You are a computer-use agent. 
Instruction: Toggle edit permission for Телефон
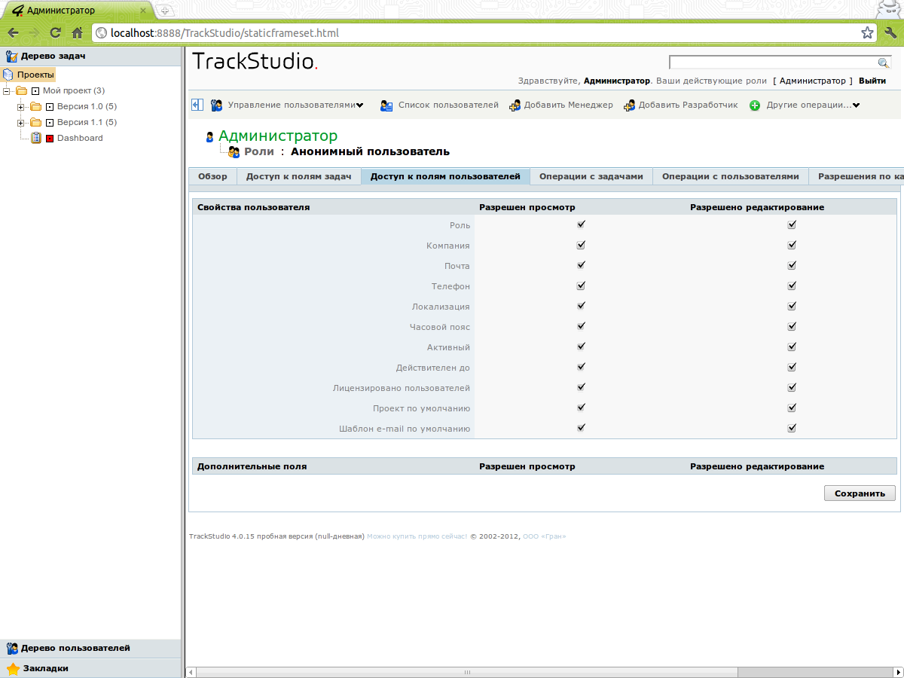[x=792, y=286]
